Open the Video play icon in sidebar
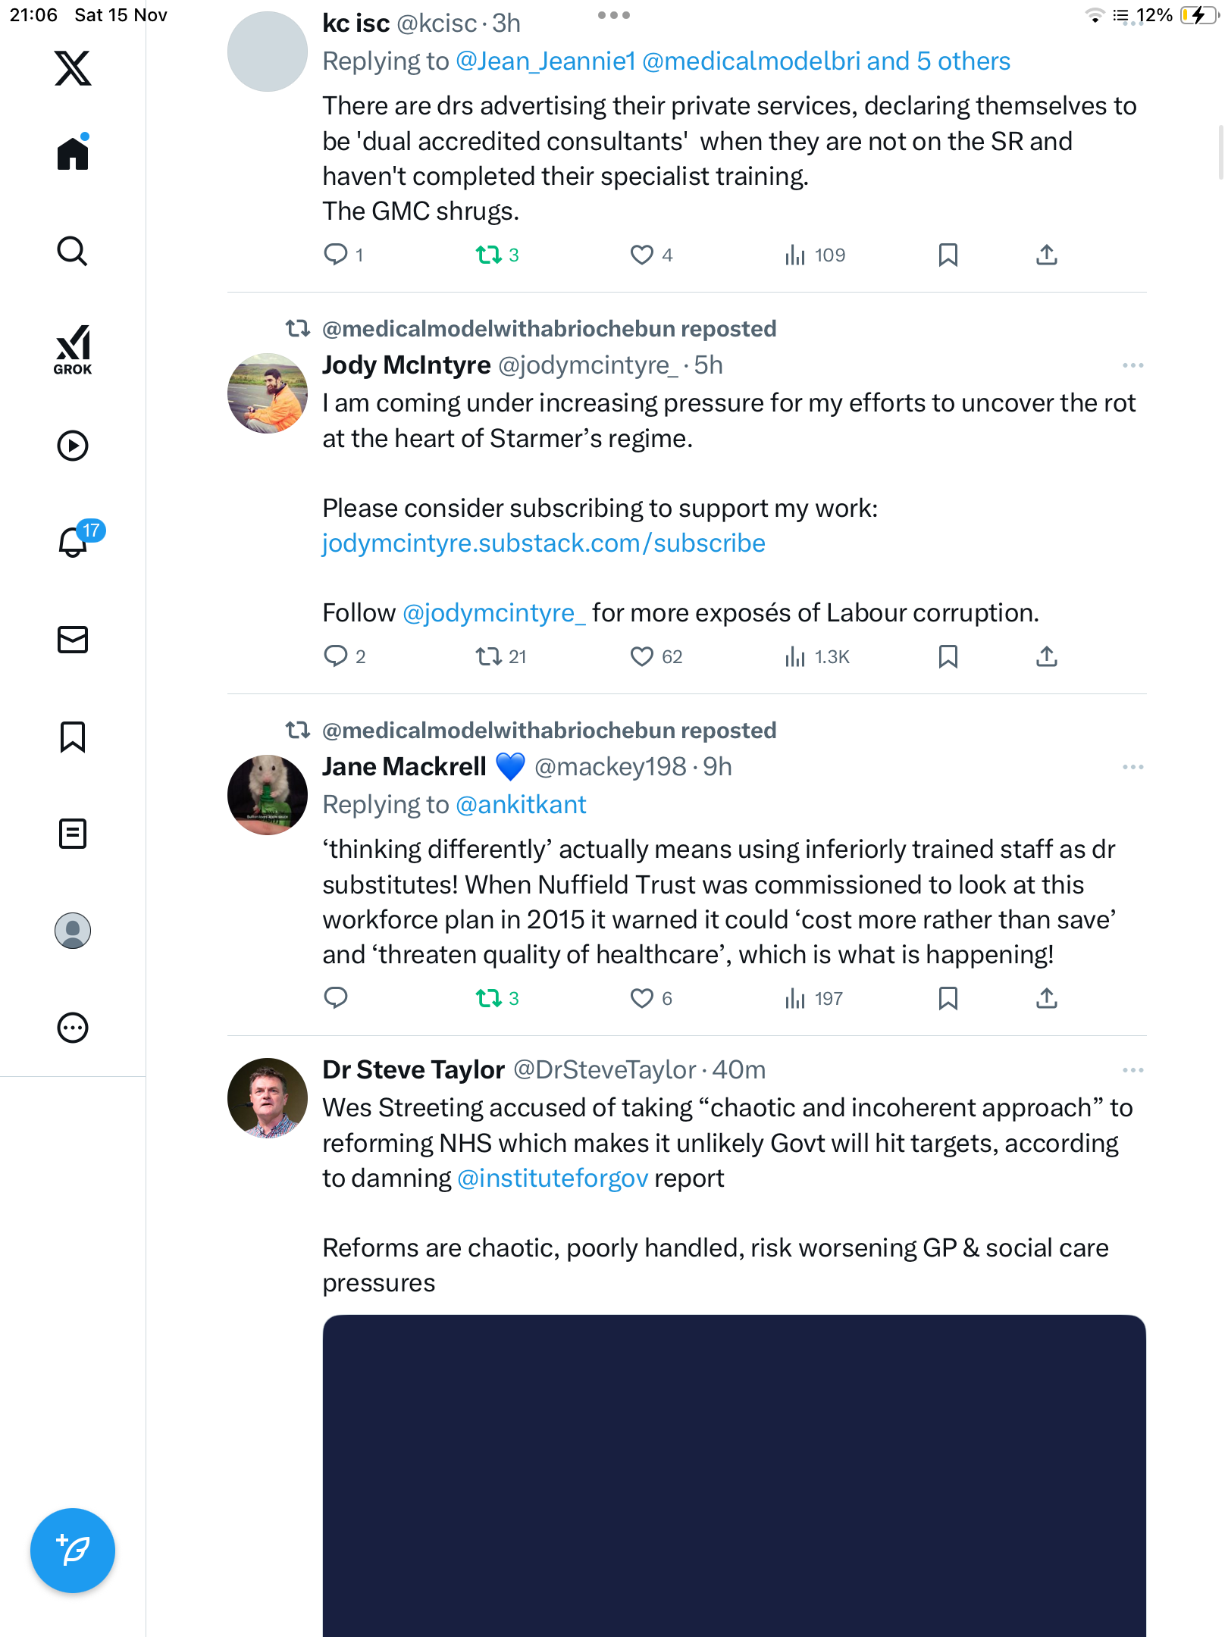 pos(73,446)
